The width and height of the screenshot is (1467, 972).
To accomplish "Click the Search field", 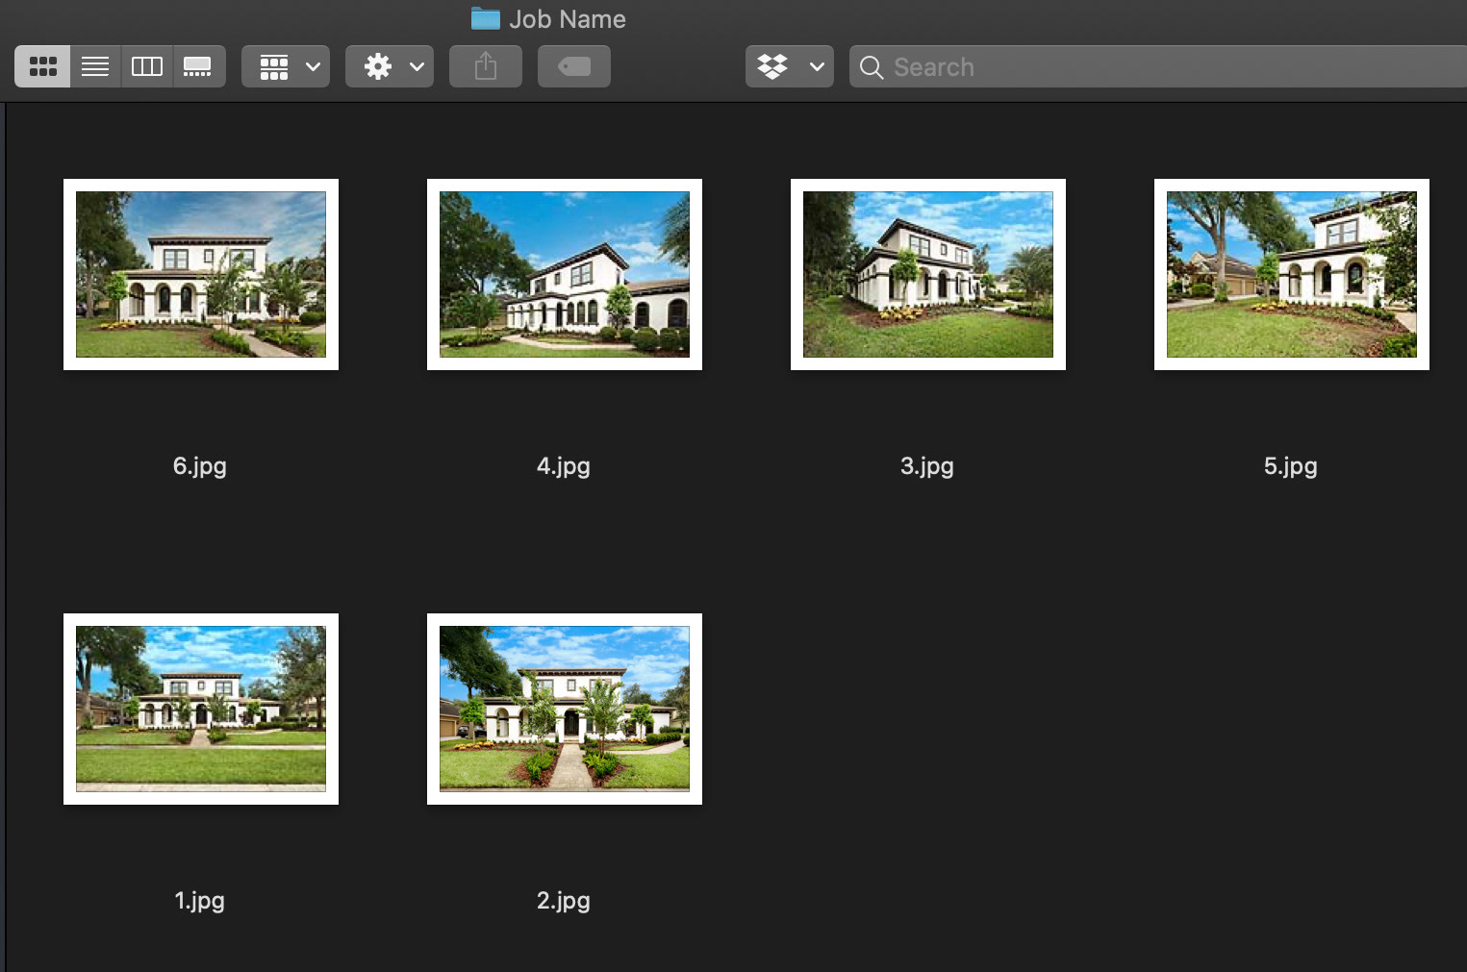I will tap(1158, 66).
